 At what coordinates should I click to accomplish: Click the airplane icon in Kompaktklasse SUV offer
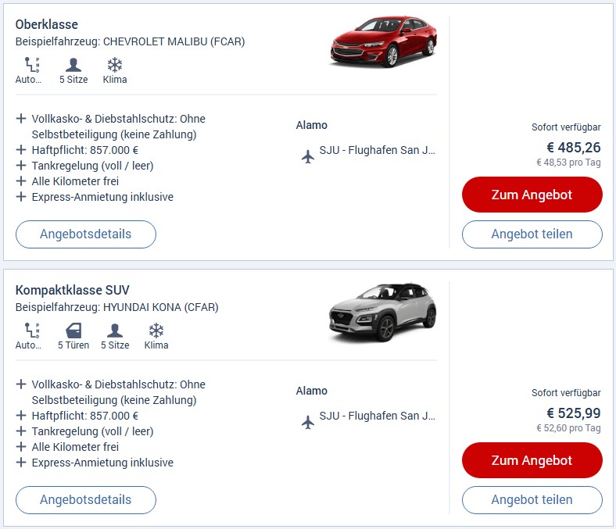click(307, 422)
